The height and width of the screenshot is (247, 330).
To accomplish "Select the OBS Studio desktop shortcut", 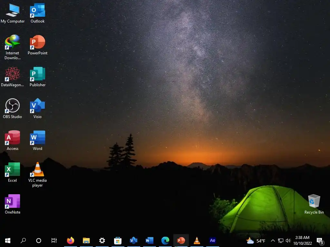I will coord(13,108).
